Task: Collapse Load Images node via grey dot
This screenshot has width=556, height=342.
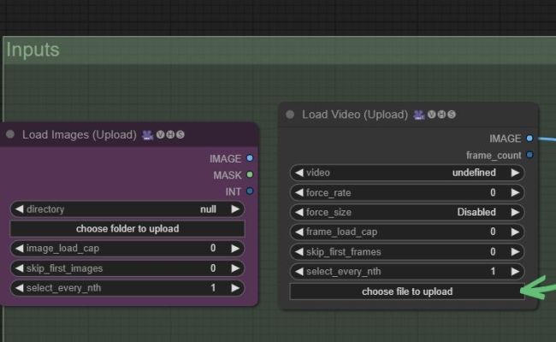Action: point(10,134)
